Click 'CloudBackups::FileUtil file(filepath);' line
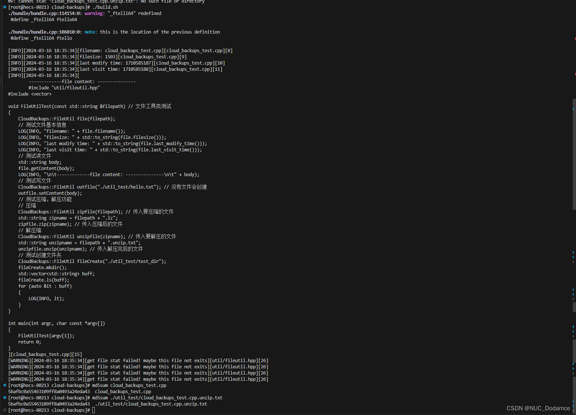576x415 pixels. (x=67, y=119)
